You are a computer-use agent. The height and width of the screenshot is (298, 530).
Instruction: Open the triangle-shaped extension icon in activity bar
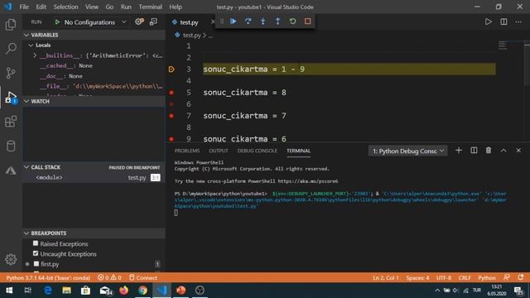(11, 171)
